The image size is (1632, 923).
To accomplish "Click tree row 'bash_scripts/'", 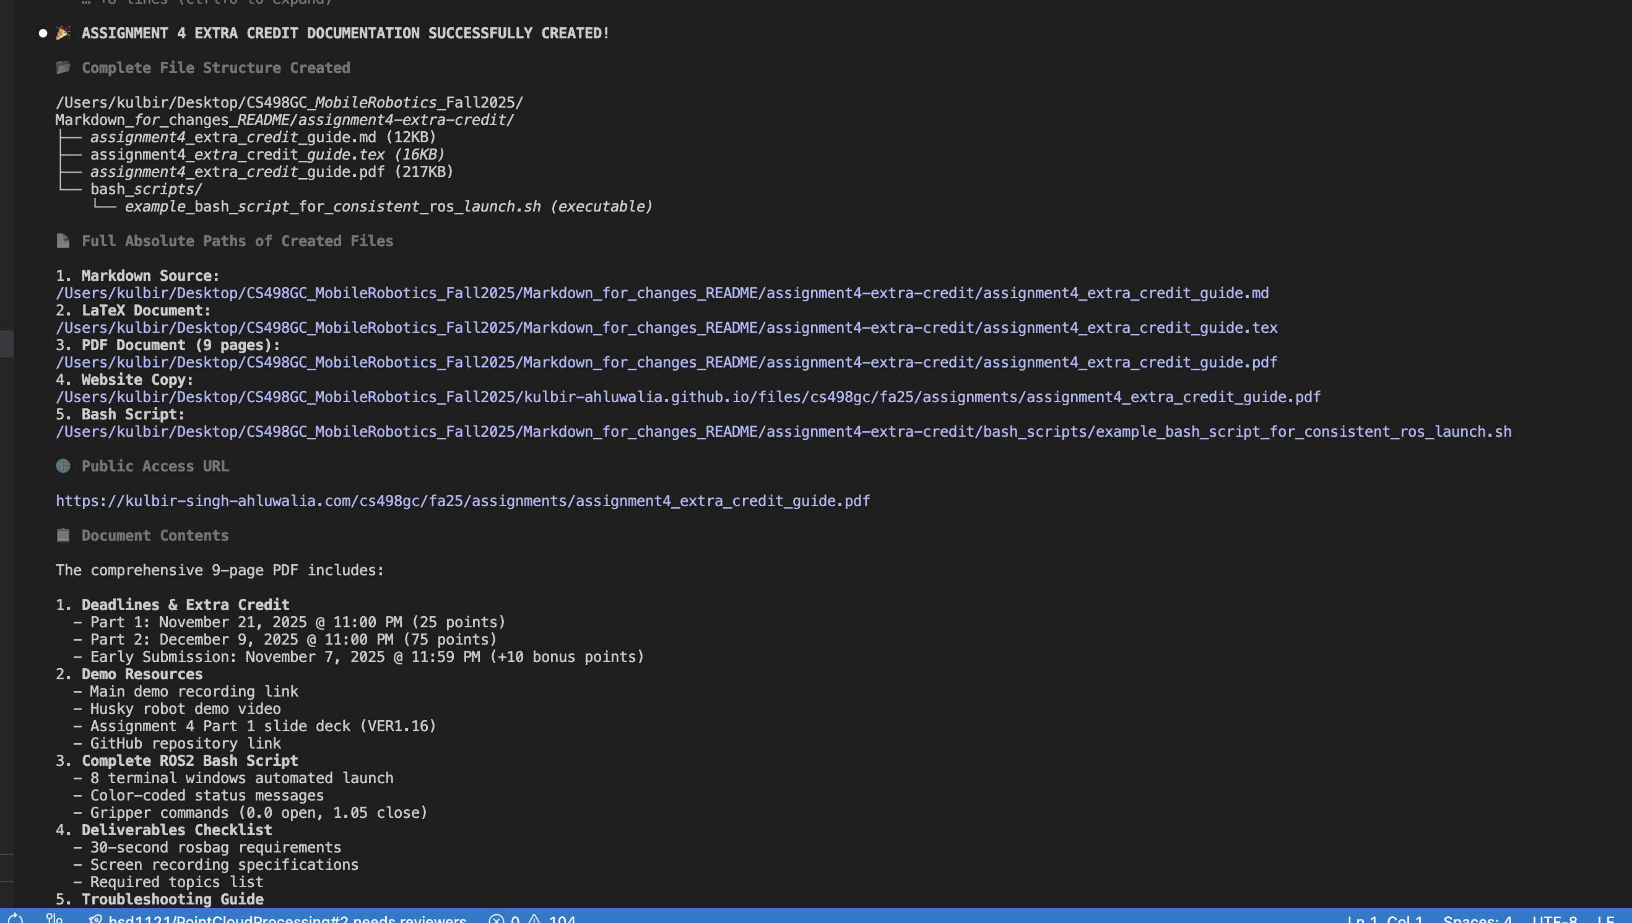I will 146,189.
